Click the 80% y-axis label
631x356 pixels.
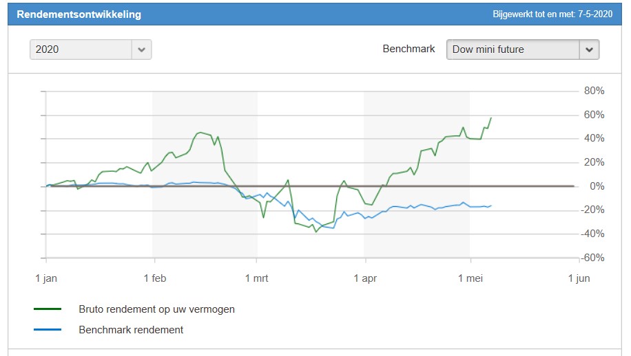594,91
